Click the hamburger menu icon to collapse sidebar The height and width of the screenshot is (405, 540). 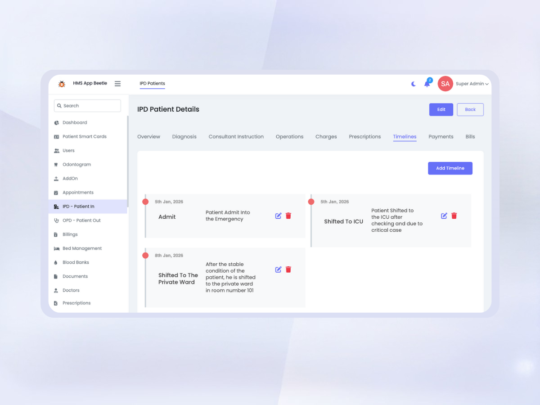[x=117, y=84]
